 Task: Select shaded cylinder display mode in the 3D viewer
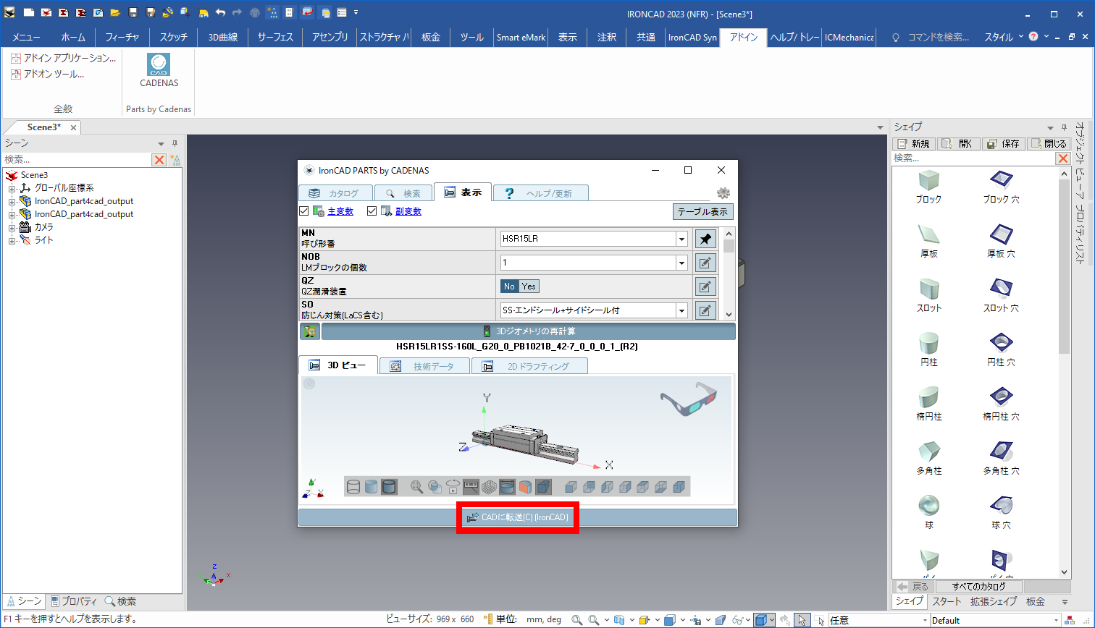(x=372, y=487)
